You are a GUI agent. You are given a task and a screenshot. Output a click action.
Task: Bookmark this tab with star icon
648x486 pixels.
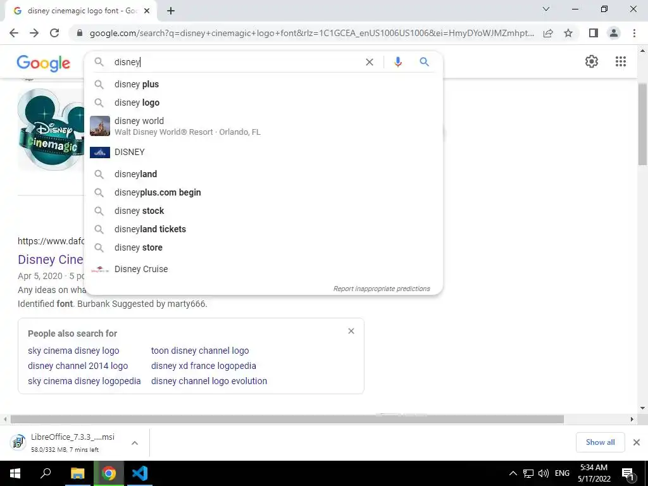click(568, 33)
